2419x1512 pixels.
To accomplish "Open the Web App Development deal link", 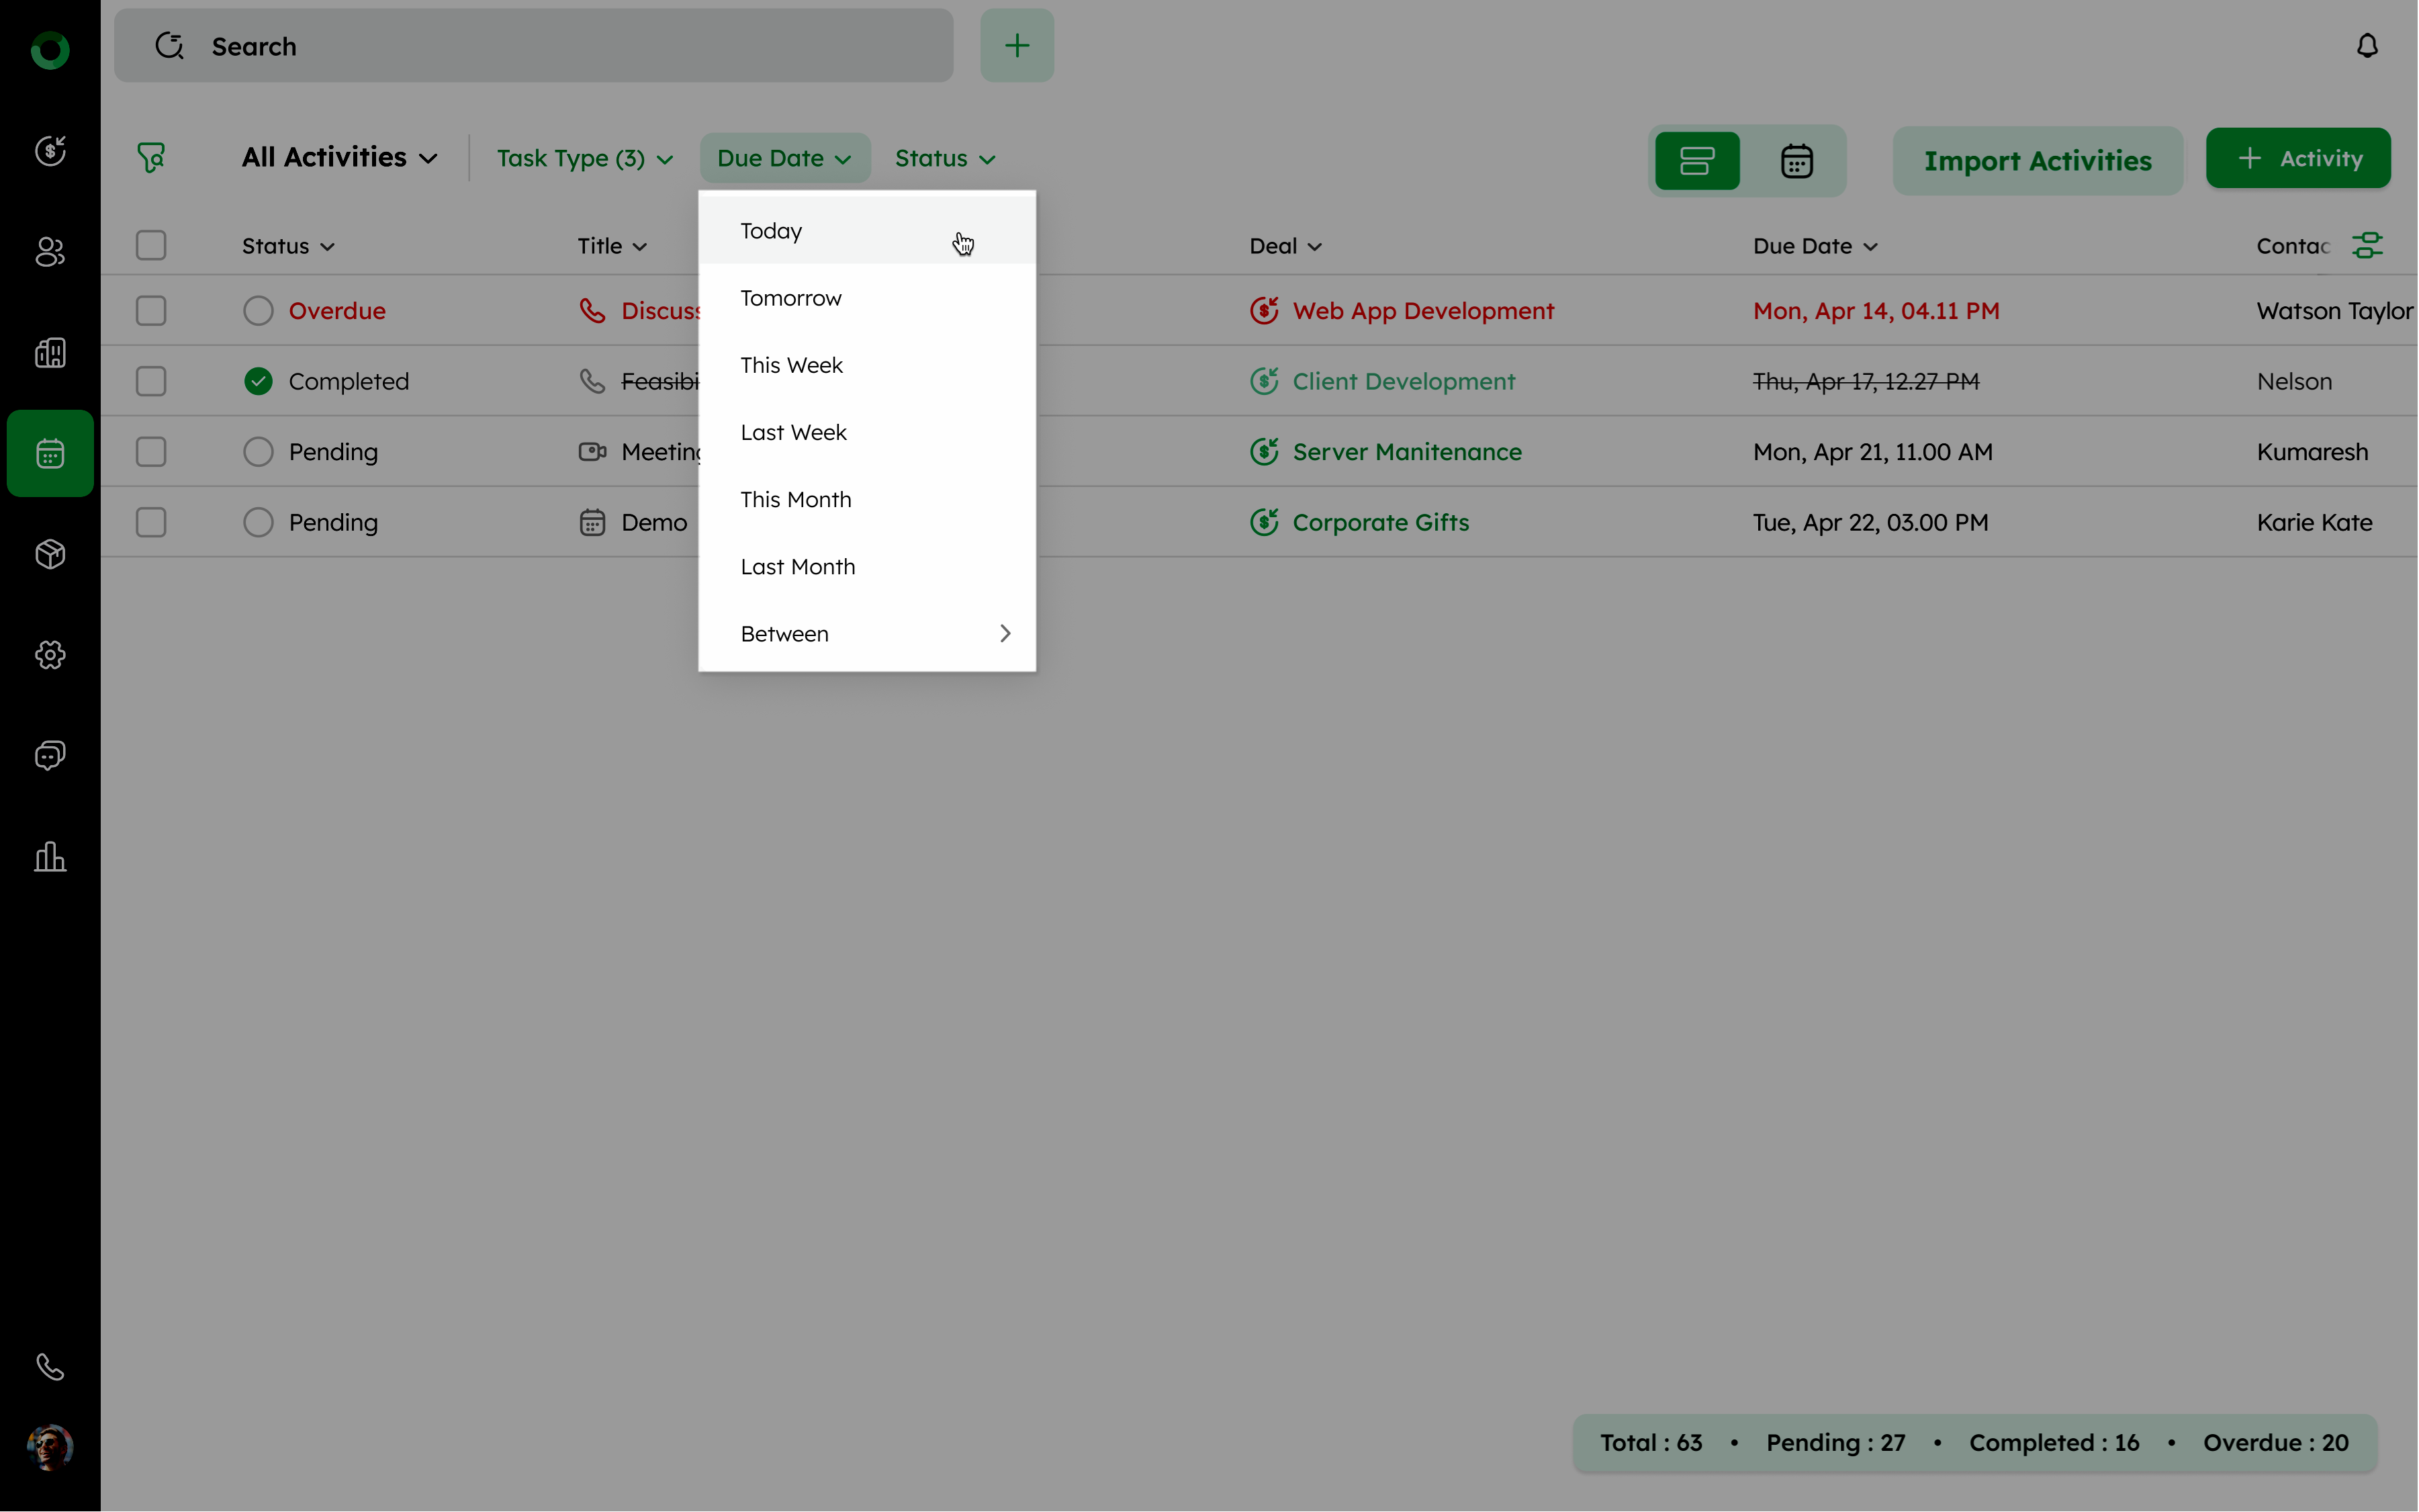I will click(x=1422, y=311).
